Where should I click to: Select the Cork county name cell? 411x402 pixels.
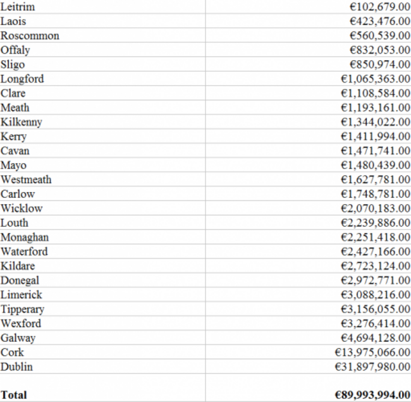tap(102, 352)
